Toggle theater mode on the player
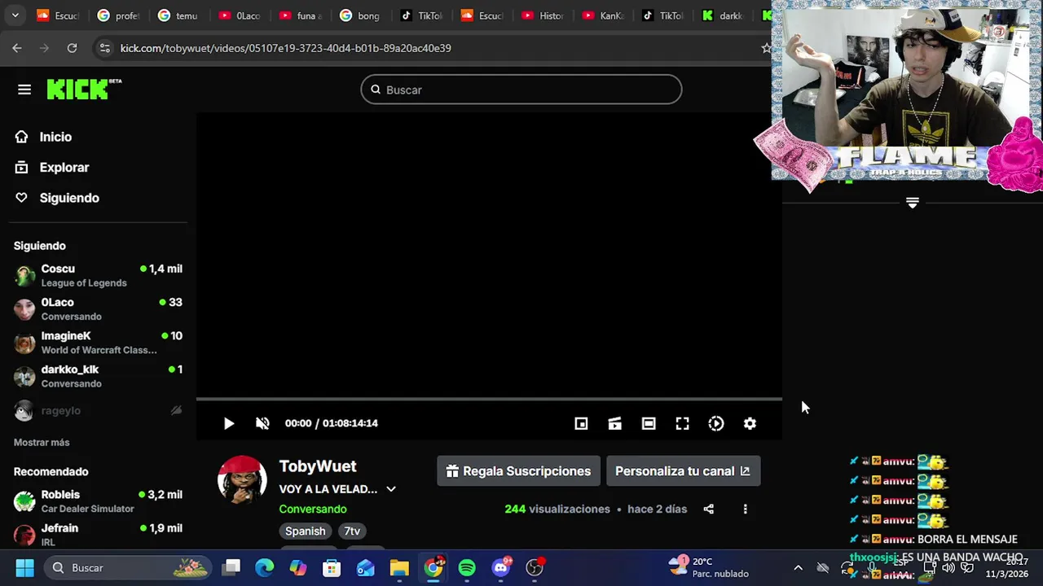The image size is (1043, 586). tap(649, 423)
